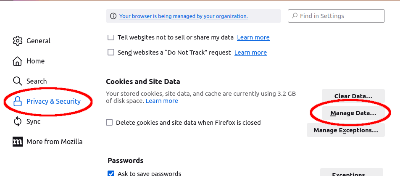Open the Home settings section
This screenshot has width=400, height=176.
click(x=35, y=61)
